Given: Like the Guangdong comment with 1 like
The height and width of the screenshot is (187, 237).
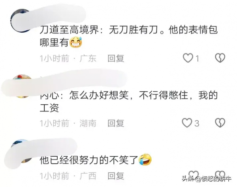Looking at the screenshot, I should (188, 58).
